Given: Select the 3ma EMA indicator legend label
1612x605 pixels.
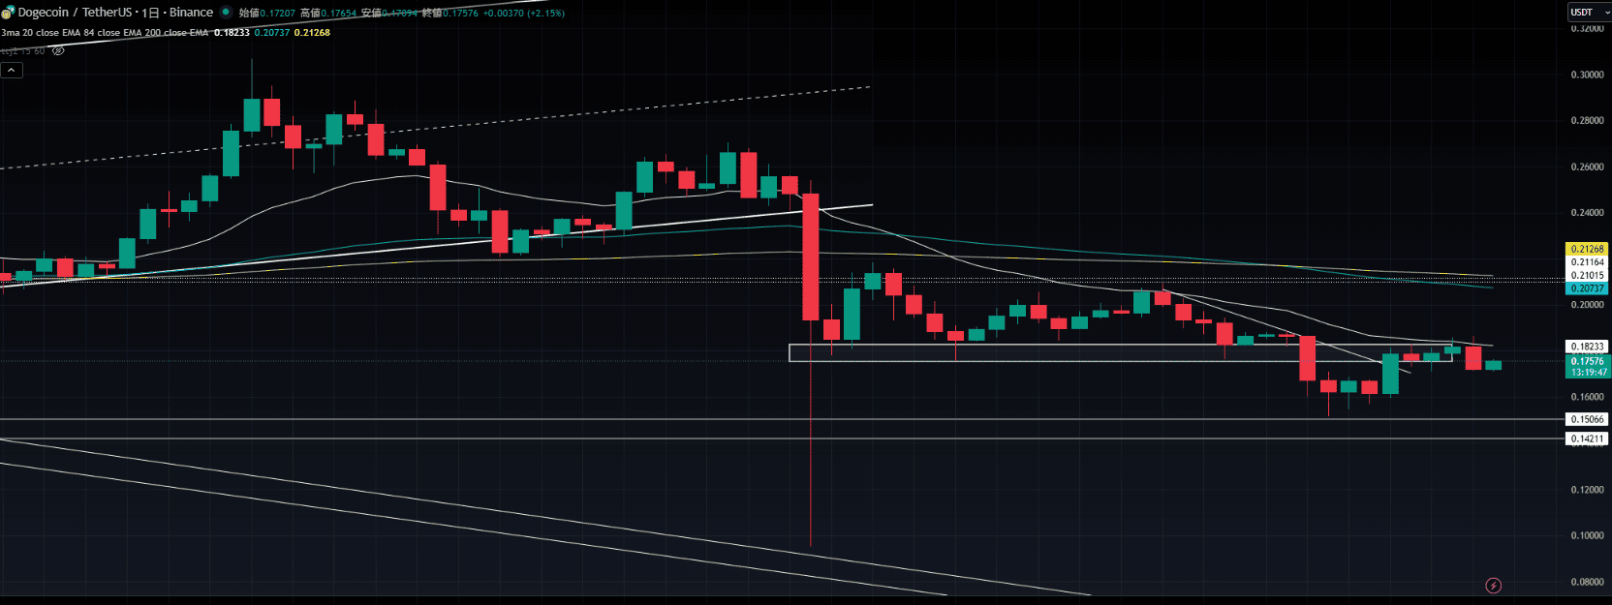Looking at the screenshot, I should click(x=105, y=33).
